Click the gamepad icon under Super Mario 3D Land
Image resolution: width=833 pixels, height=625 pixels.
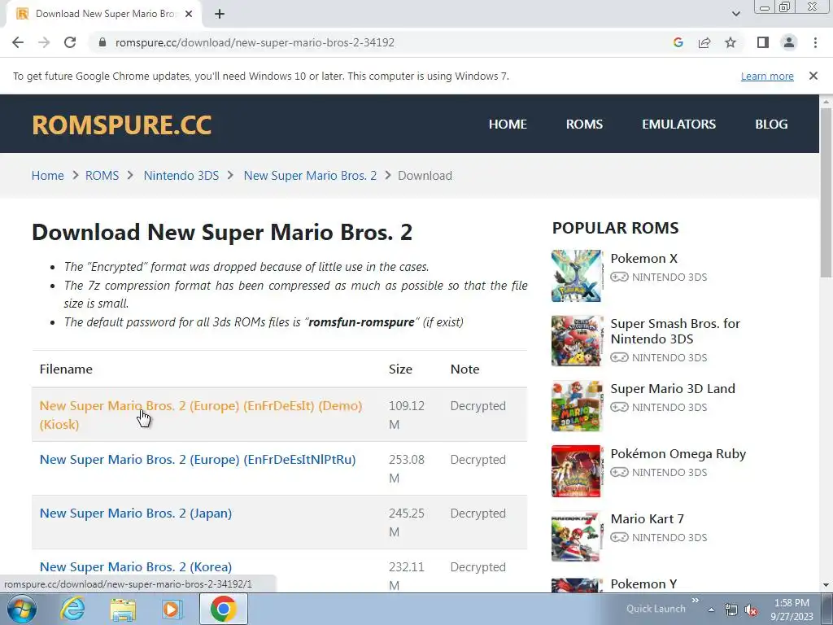click(619, 407)
